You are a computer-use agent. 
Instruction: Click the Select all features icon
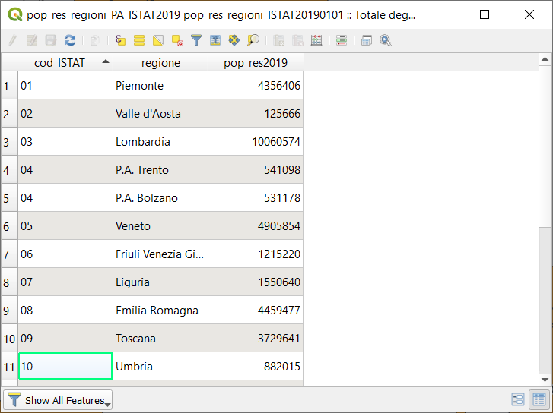click(139, 40)
